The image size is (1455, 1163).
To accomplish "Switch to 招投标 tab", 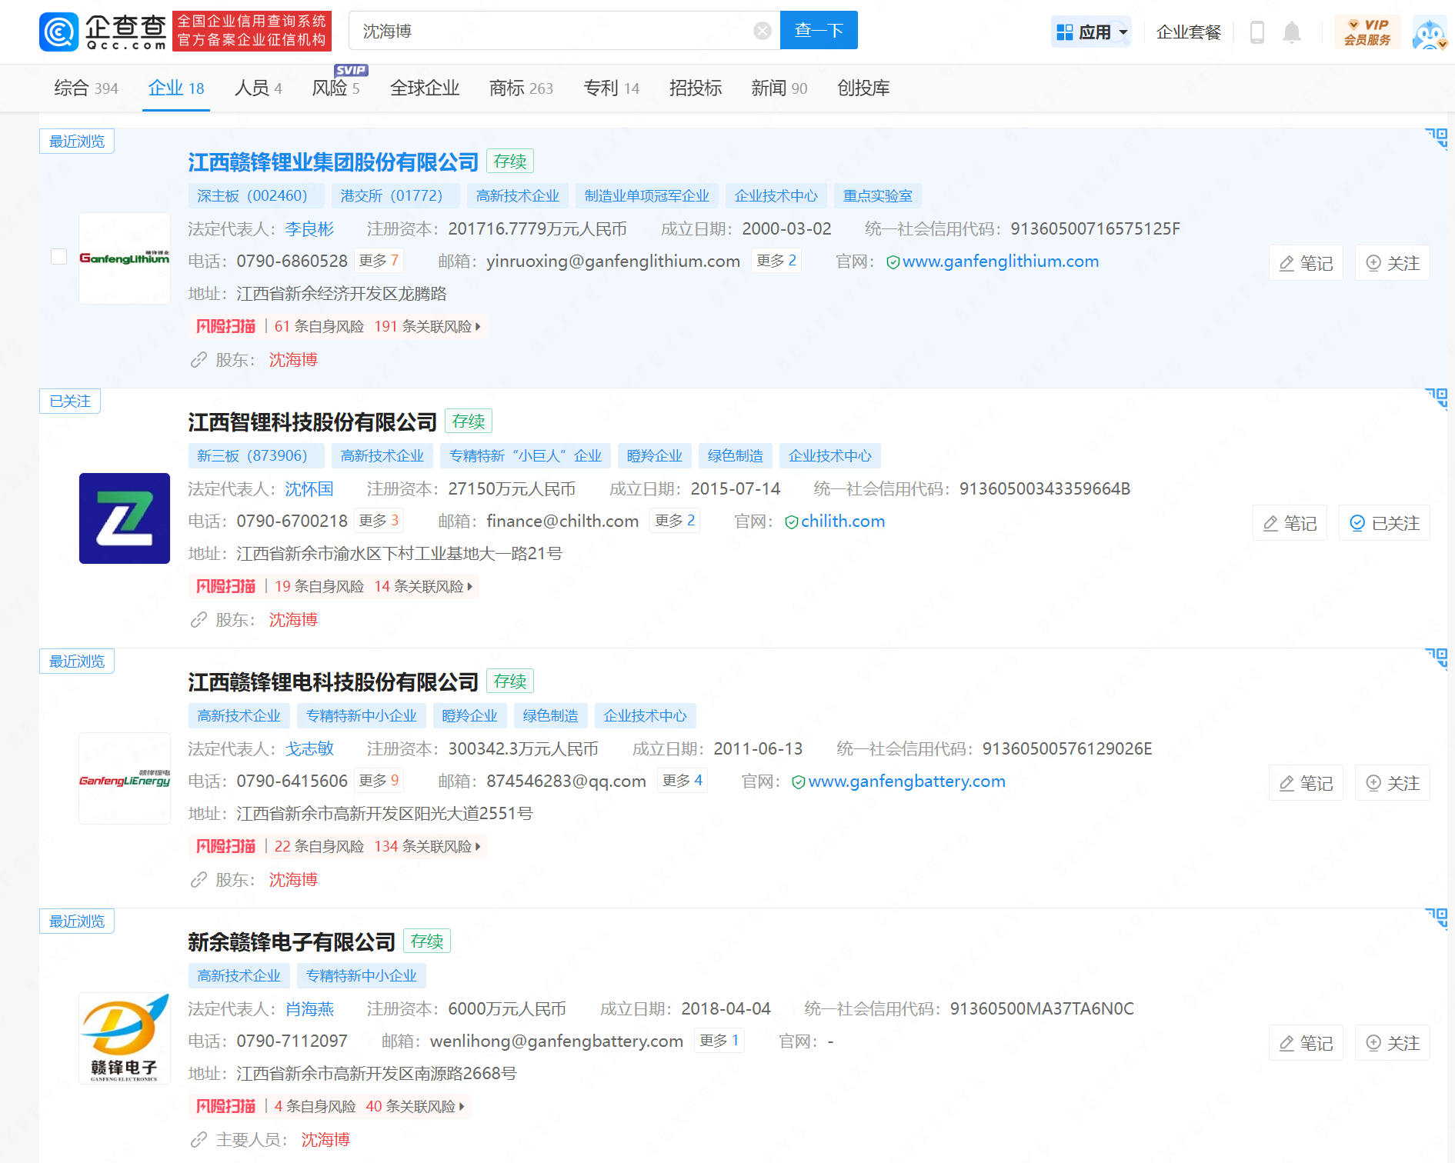I will point(696,88).
